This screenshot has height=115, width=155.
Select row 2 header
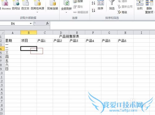(2, 41)
